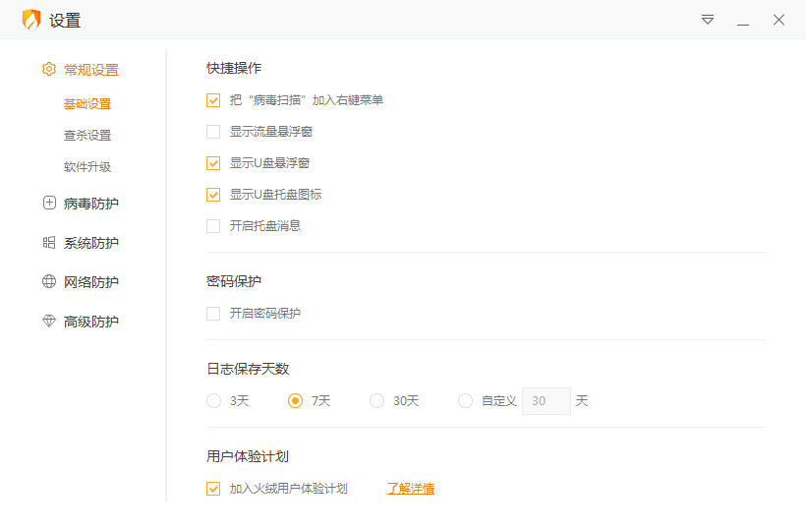
Task: Expand 高级防护 settings group
Action: [x=91, y=322]
